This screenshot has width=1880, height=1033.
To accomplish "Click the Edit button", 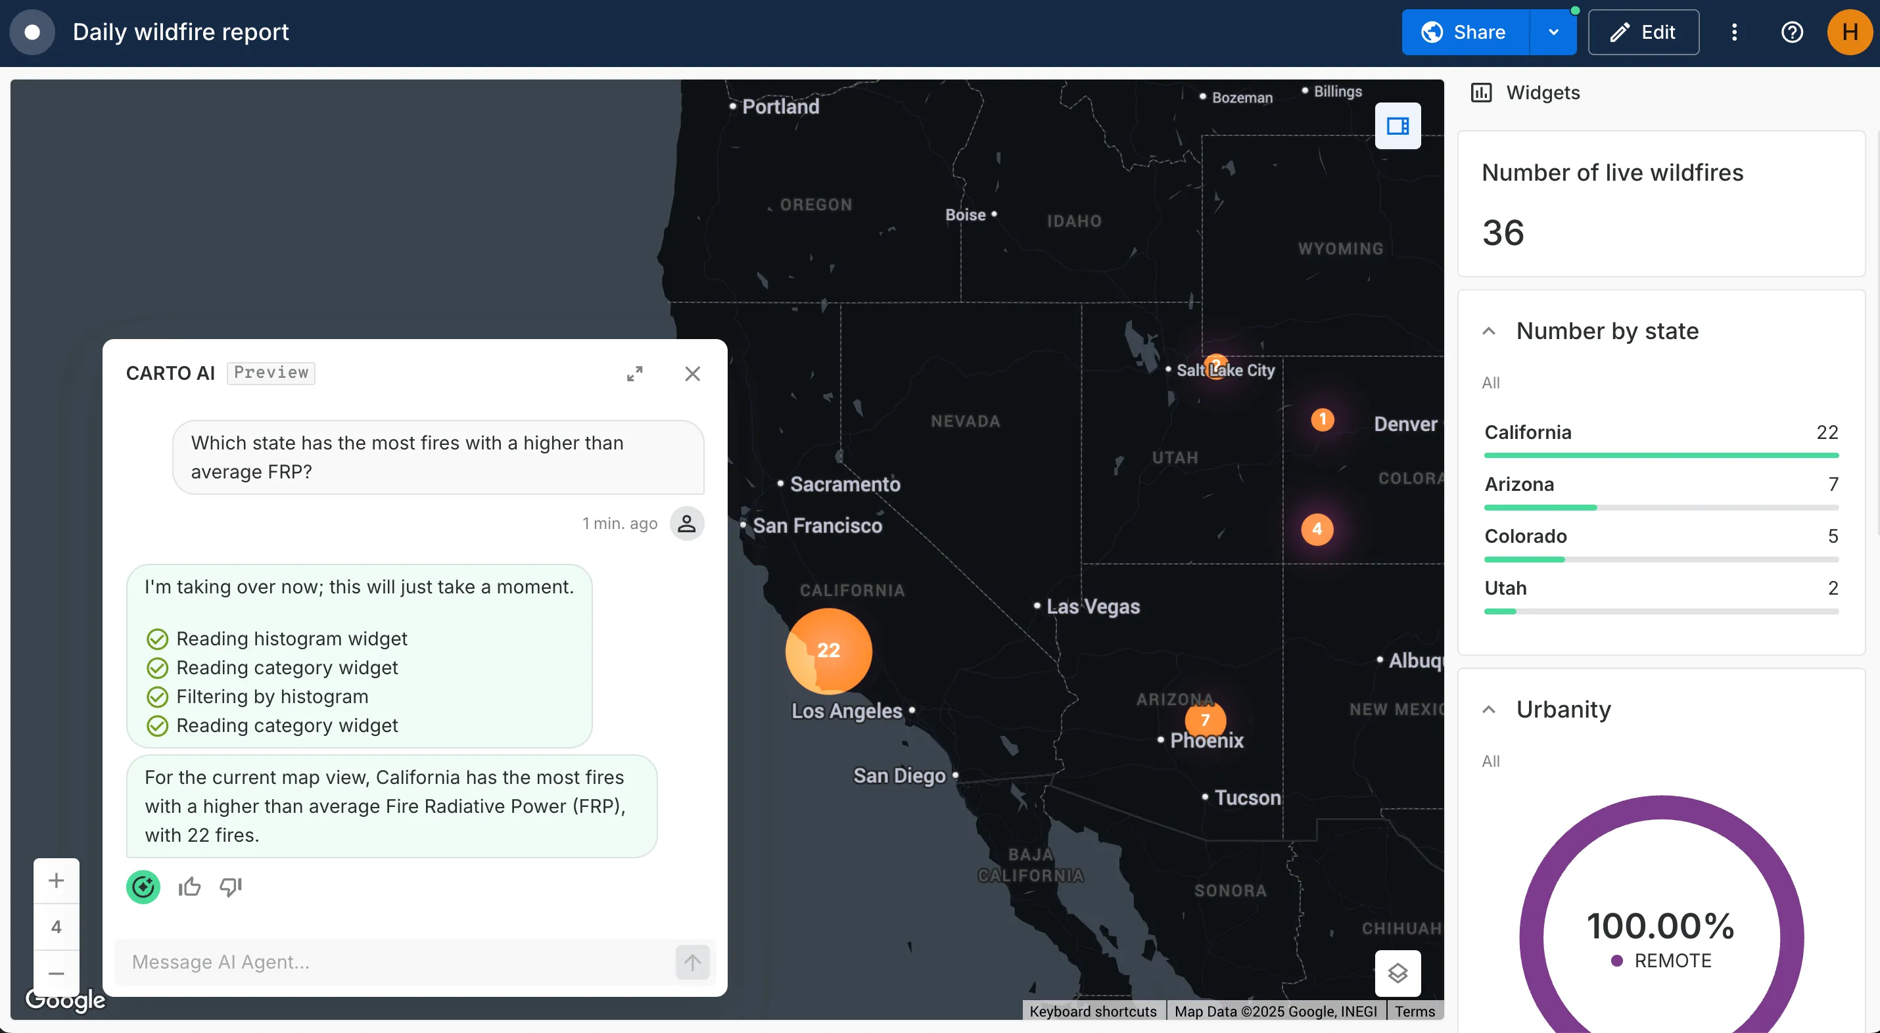I will [1643, 32].
